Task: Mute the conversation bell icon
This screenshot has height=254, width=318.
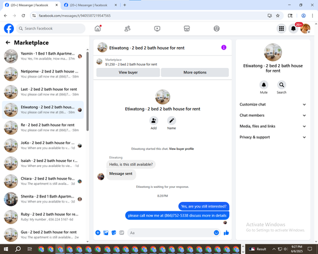Action: [264, 85]
